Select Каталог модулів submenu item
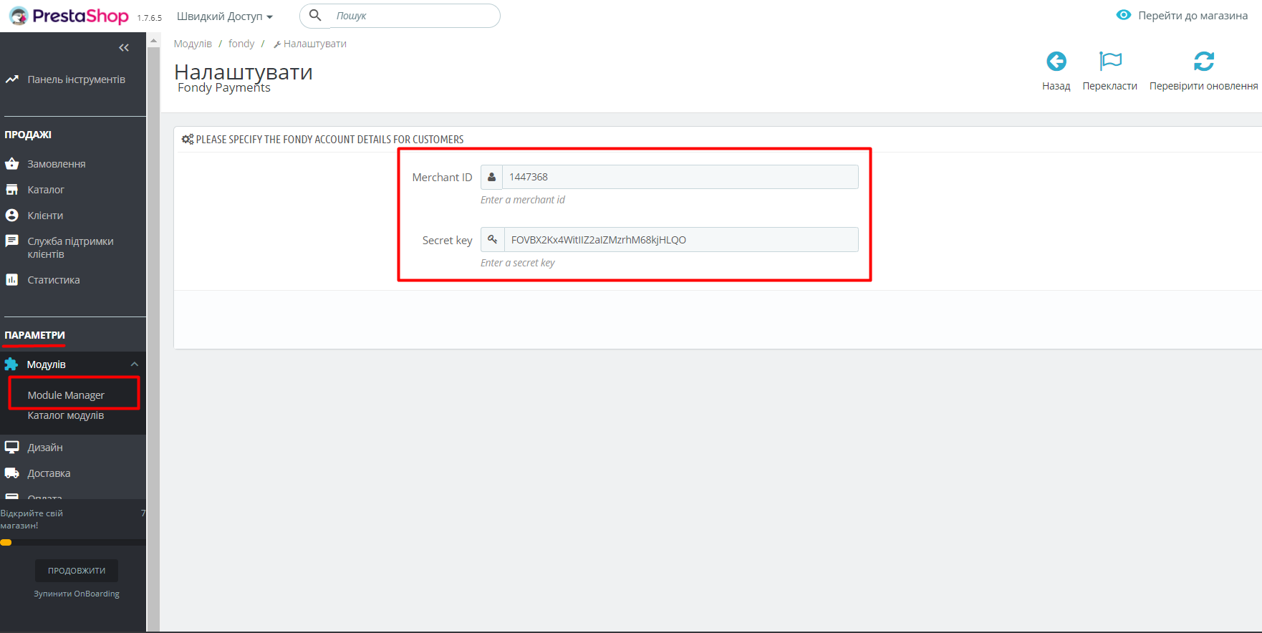This screenshot has width=1262, height=633. (x=66, y=415)
